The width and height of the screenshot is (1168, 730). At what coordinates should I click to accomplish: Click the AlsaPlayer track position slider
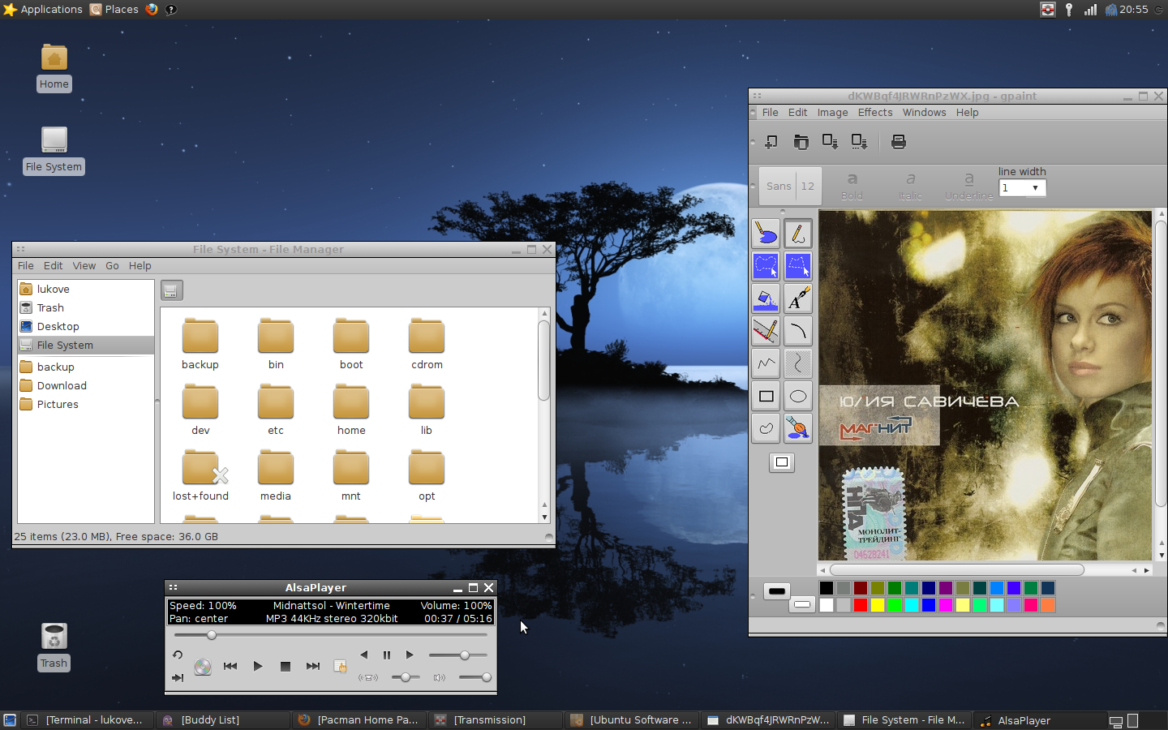coord(331,635)
